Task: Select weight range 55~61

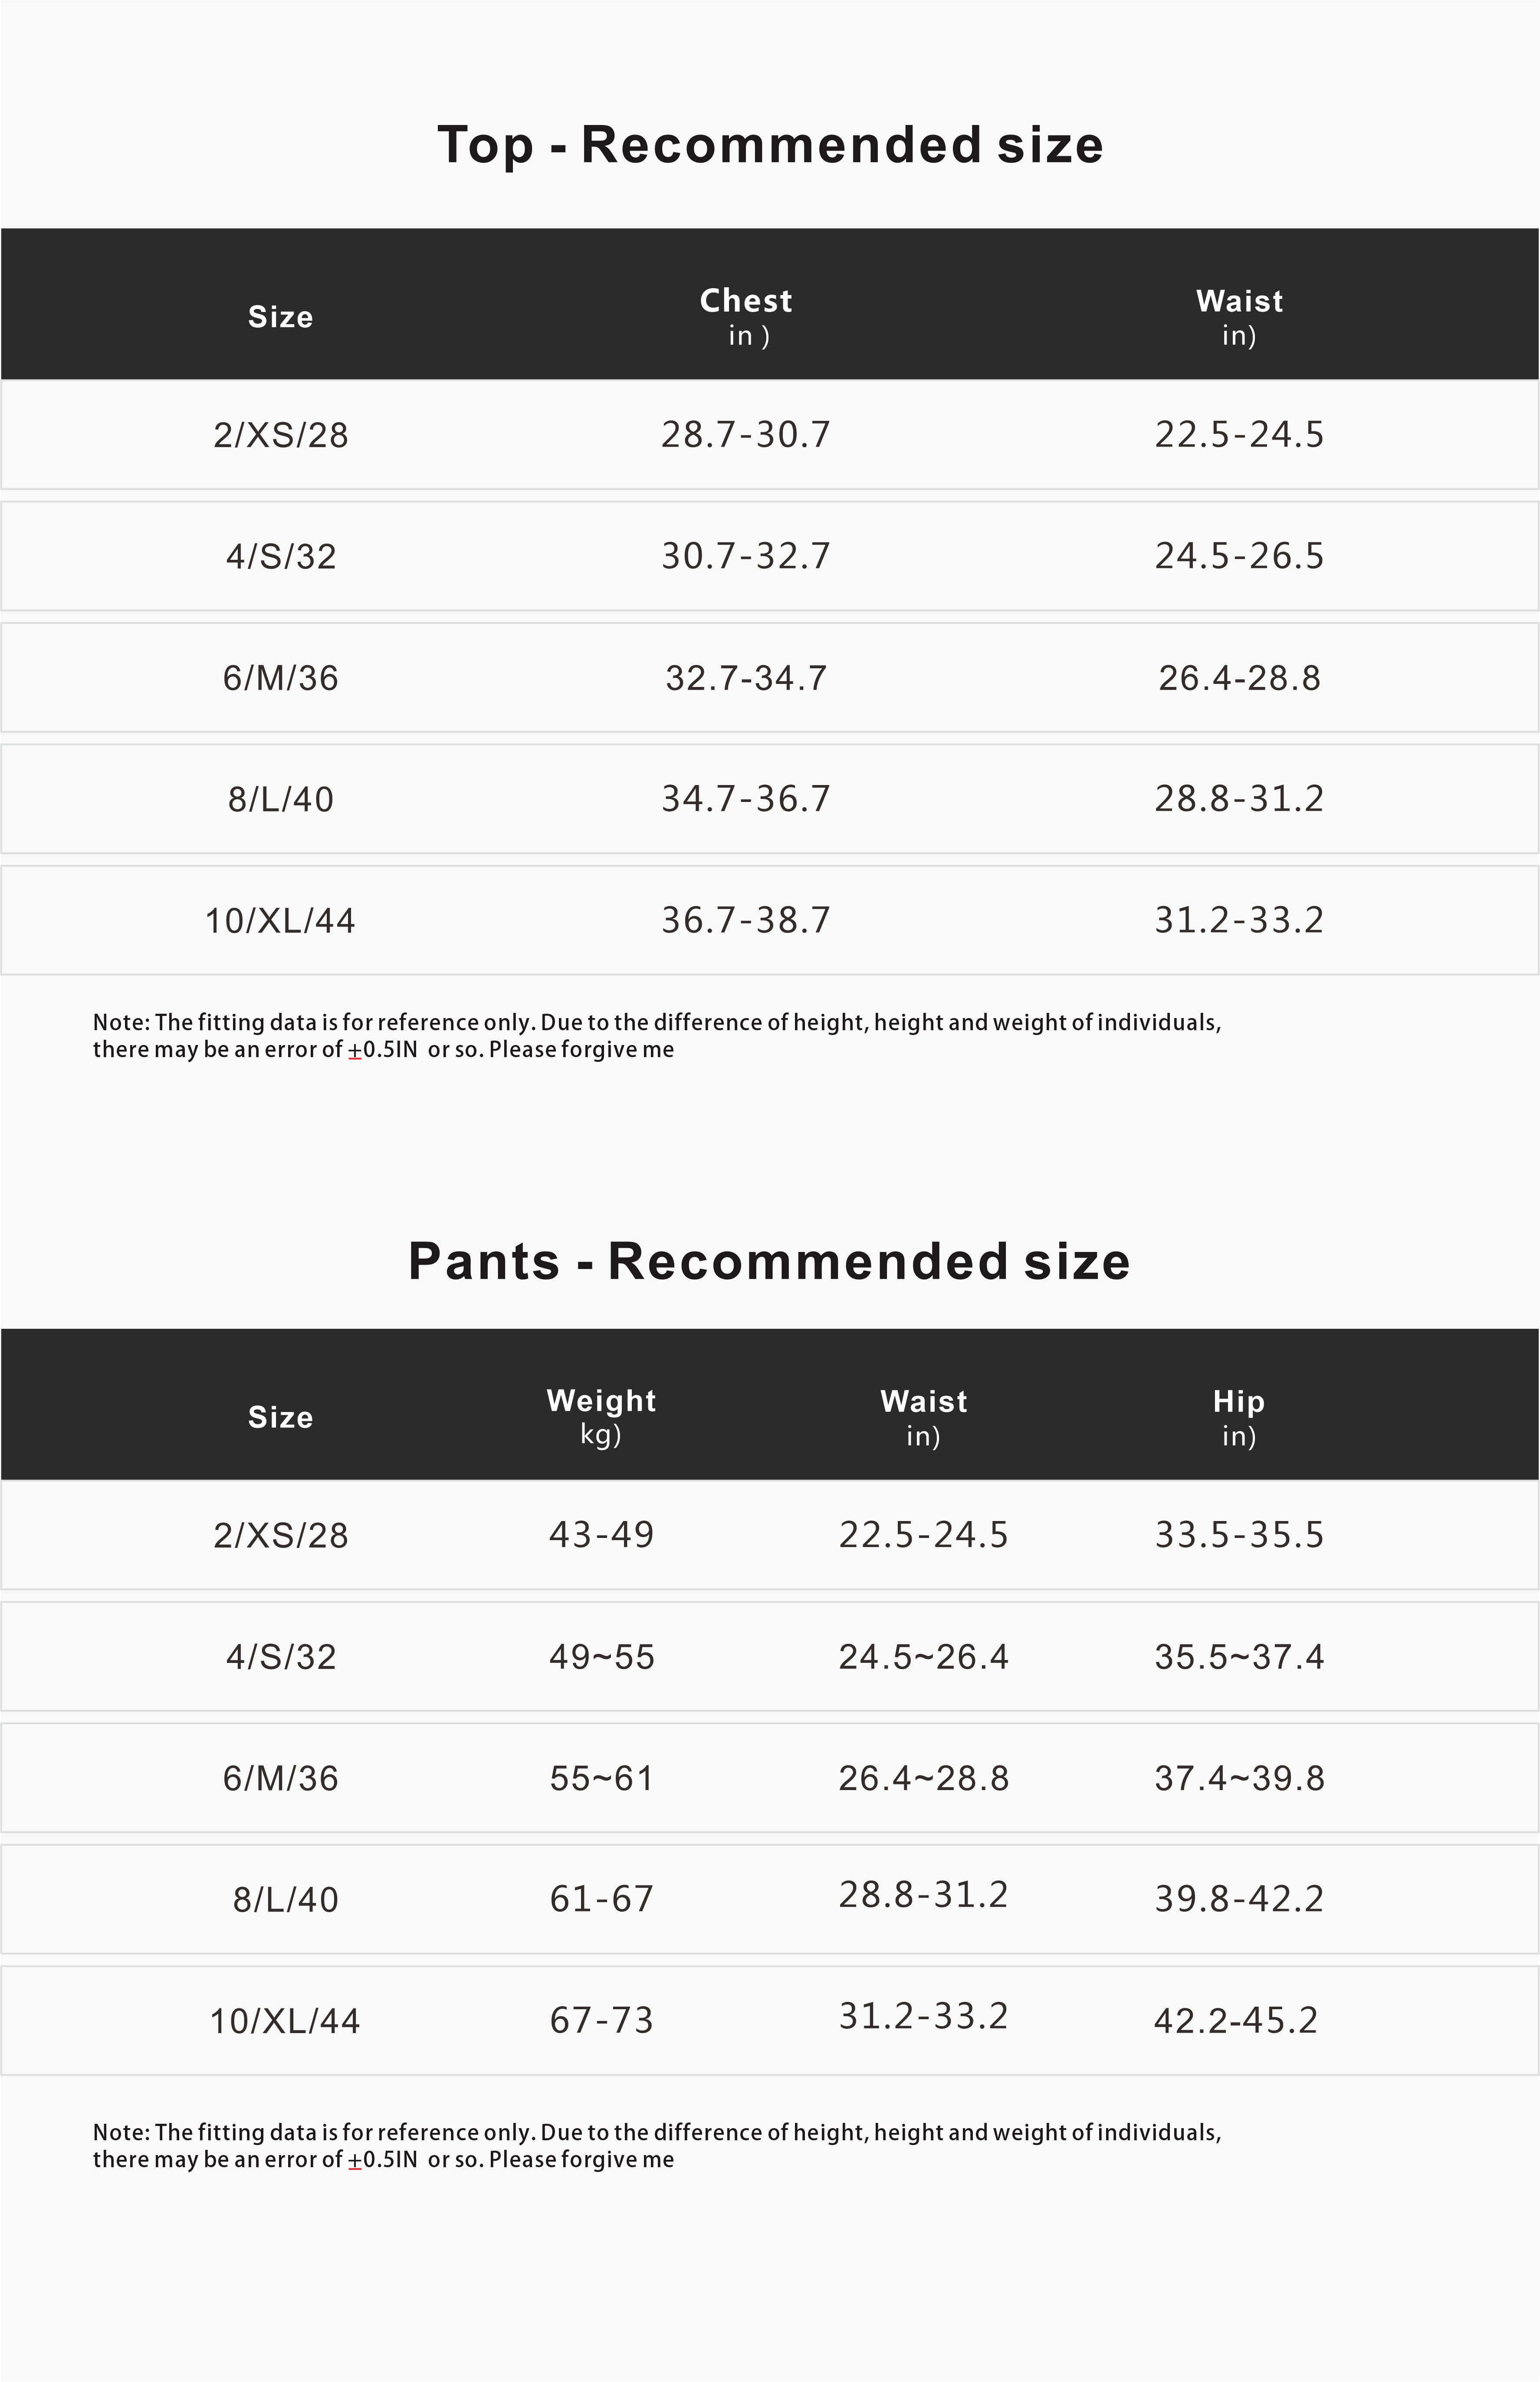Action: pyautogui.click(x=601, y=1778)
